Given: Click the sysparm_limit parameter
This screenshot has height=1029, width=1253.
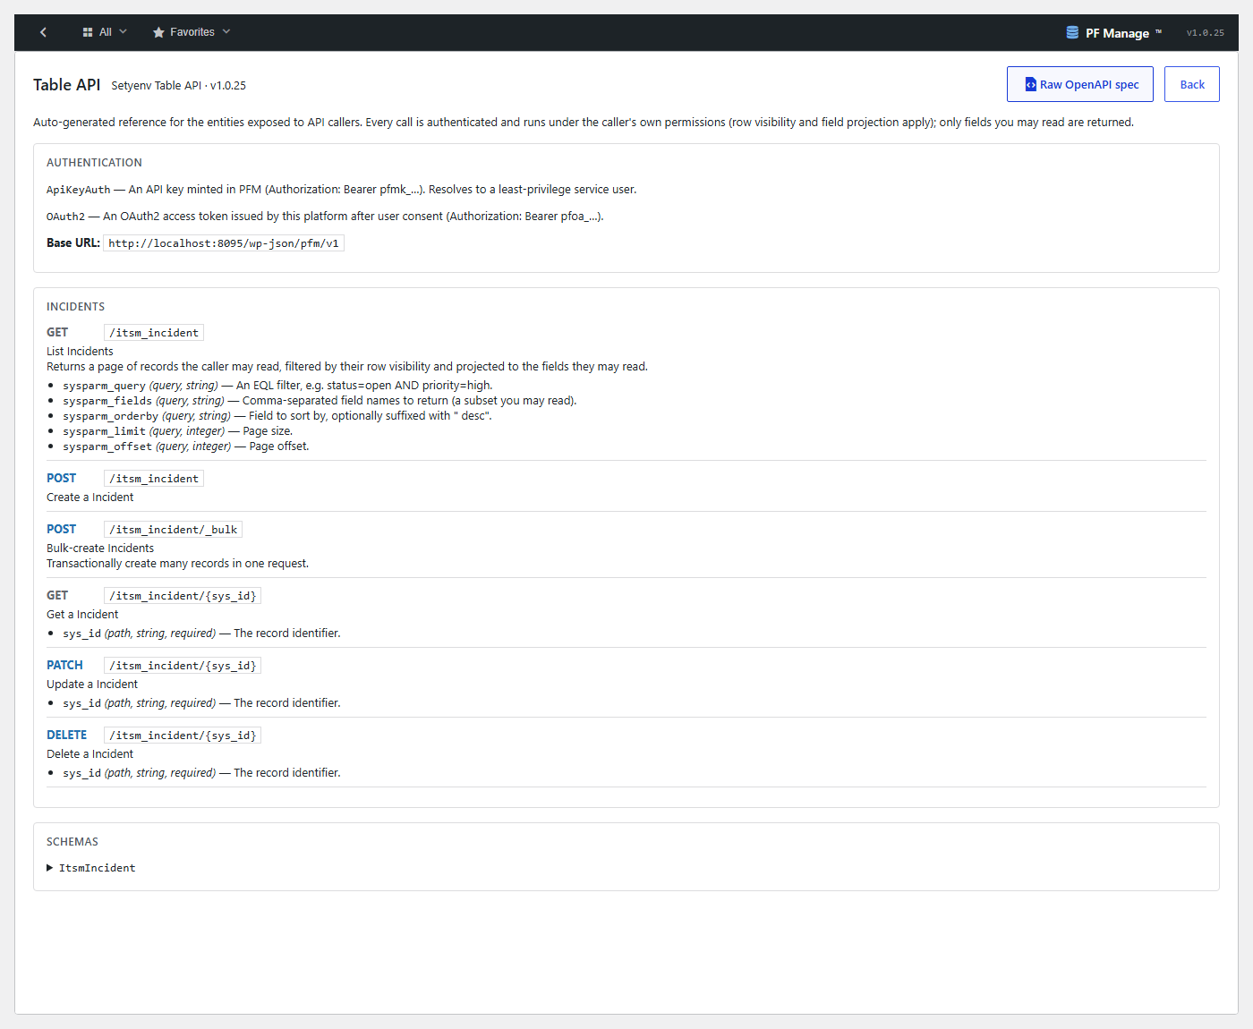Looking at the screenshot, I should coord(104,431).
